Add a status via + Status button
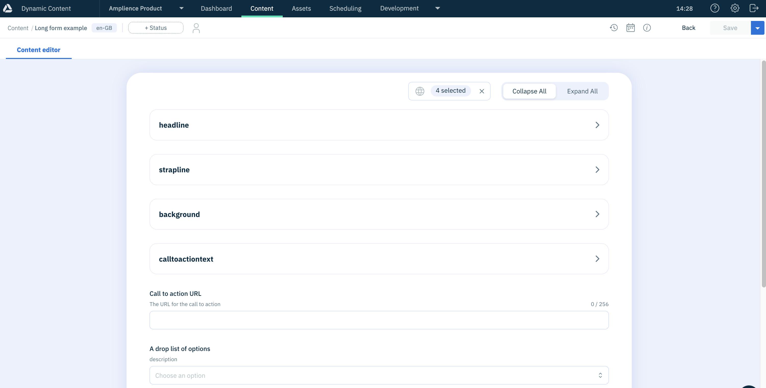The image size is (766, 388). point(155,28)
